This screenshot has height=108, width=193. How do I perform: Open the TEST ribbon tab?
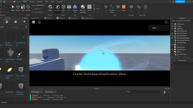coord(46,2)
